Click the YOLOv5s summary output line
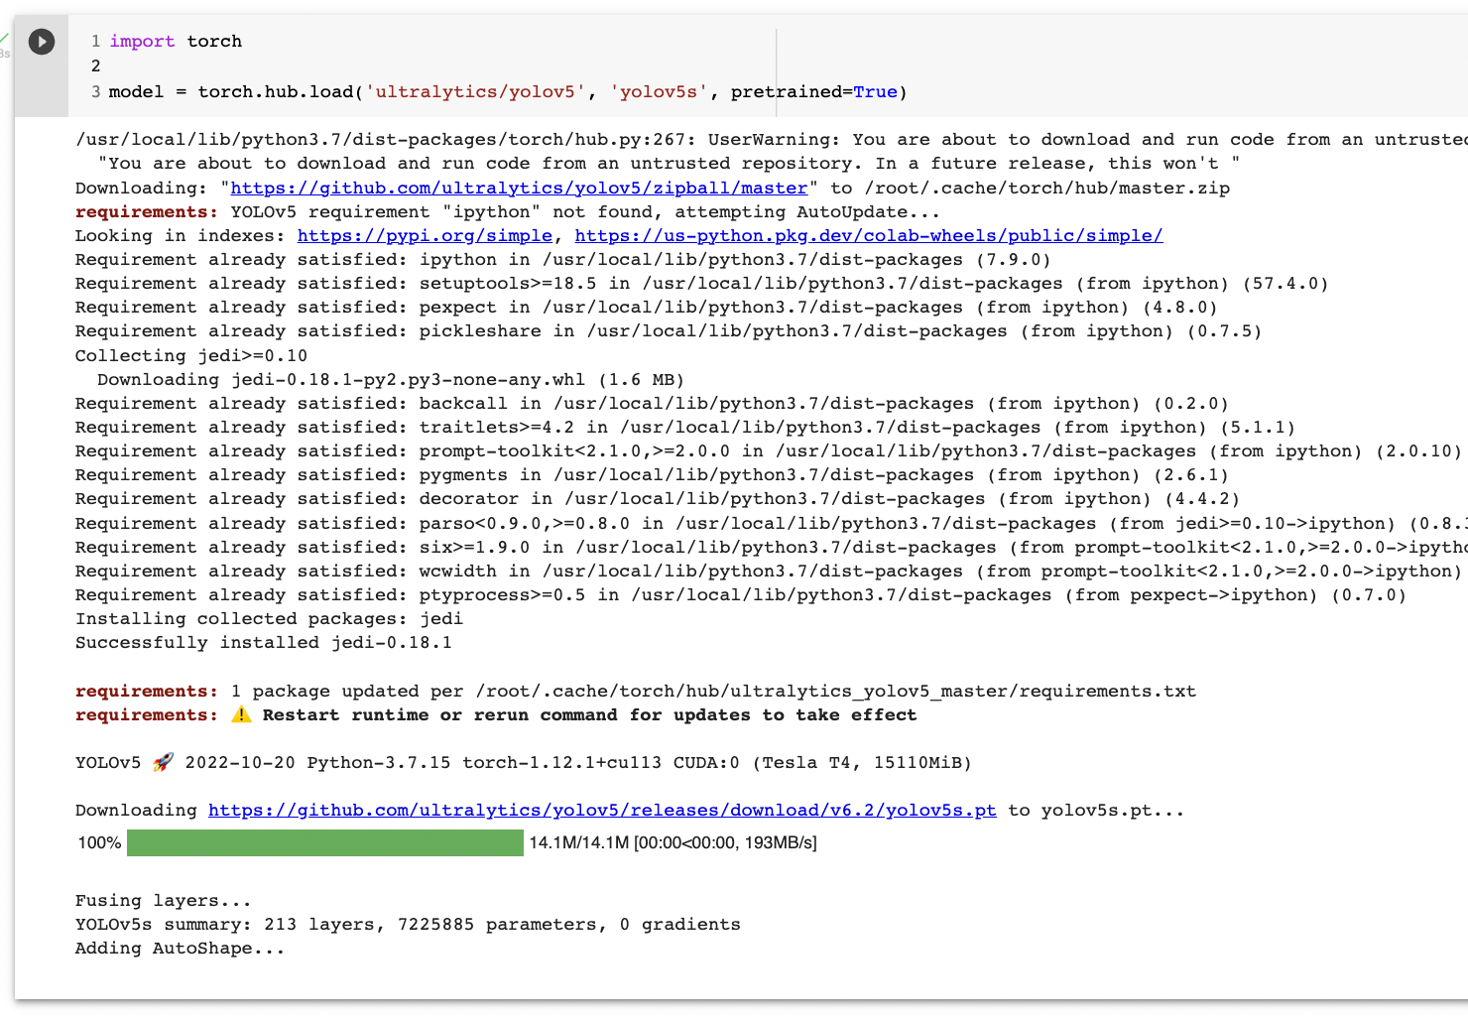The image size is (1468, 1022). (x=407, y=924)
